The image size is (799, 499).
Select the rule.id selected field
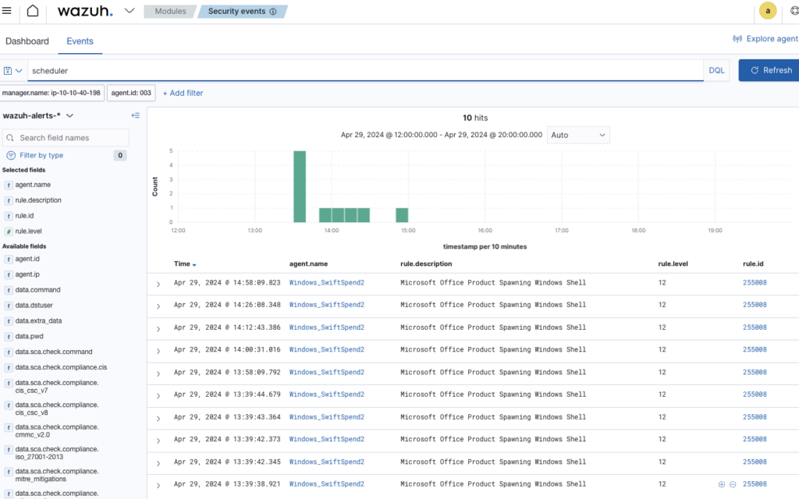[x=24, y=216]
